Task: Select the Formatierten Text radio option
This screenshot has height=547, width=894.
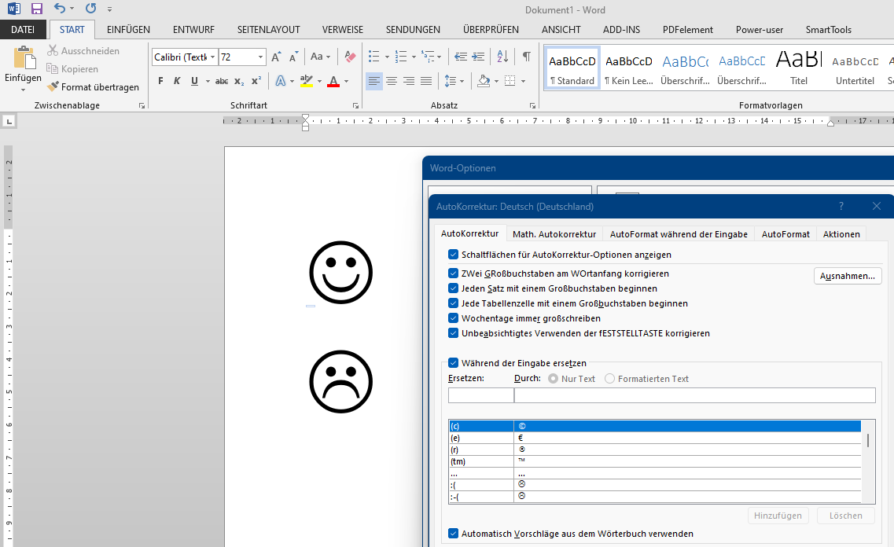Action: (x=609, y=378)
